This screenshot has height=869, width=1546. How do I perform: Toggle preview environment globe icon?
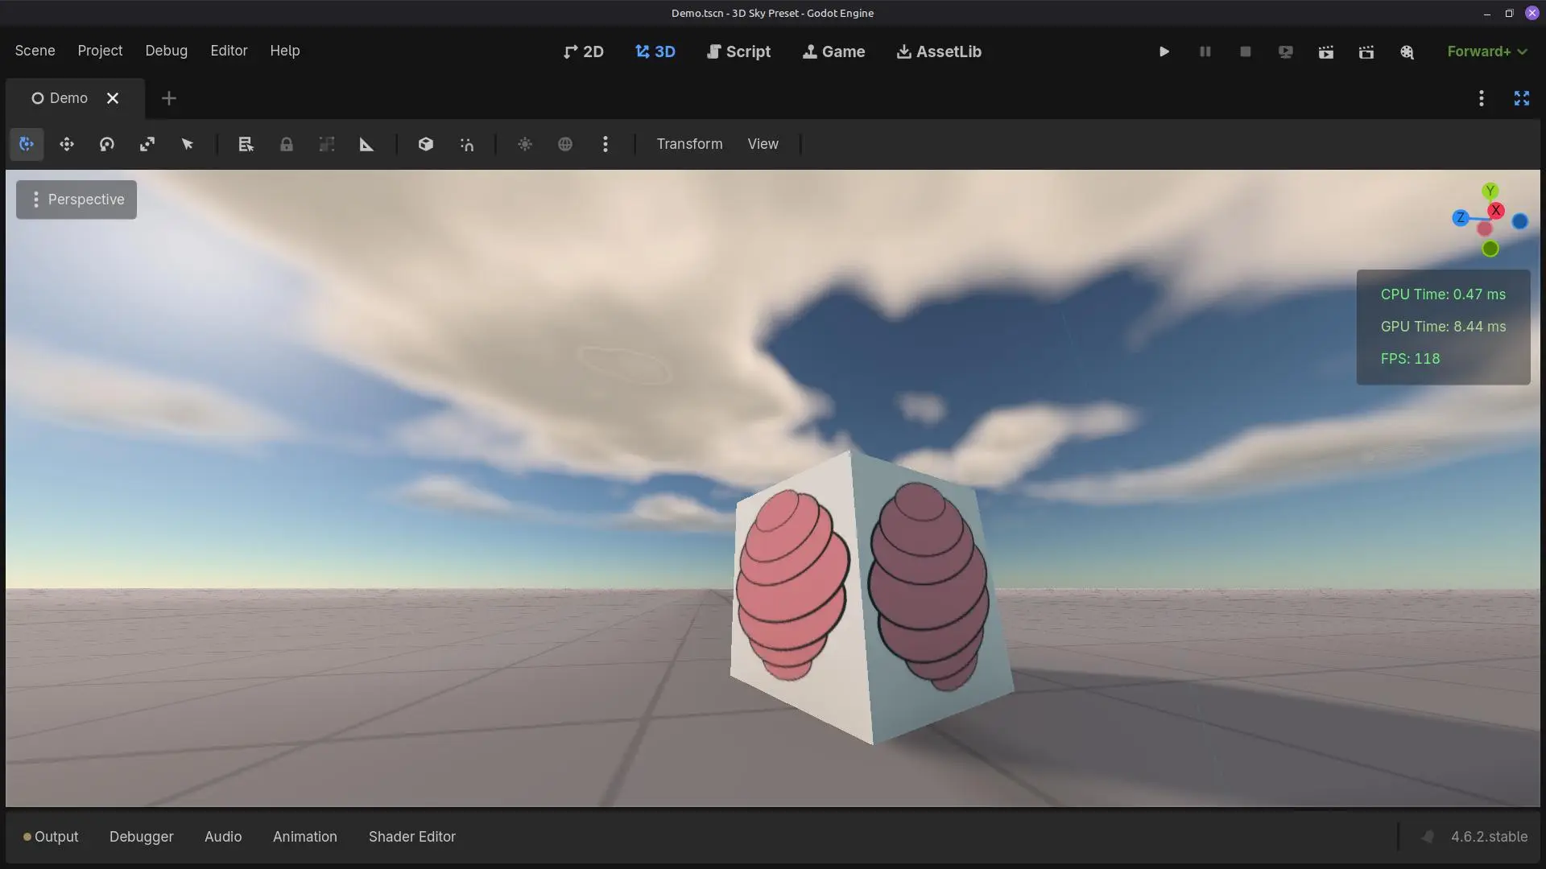click(565, 144)
